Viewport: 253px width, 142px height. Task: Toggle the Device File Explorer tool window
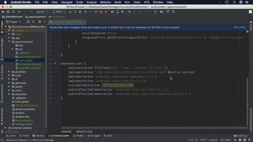[251, 120]
